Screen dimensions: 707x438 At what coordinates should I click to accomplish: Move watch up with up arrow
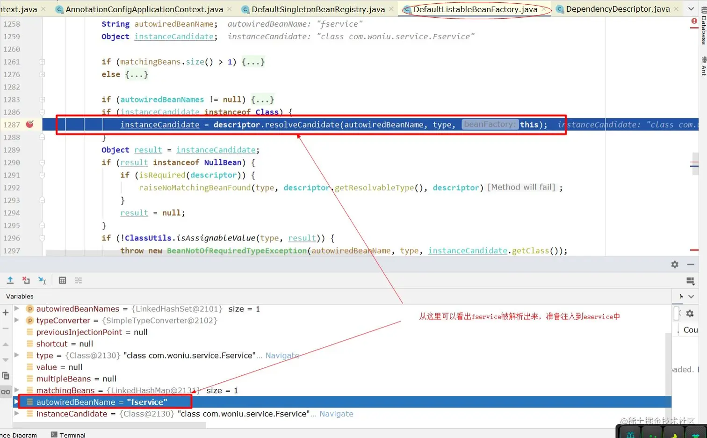coord(6,344)
